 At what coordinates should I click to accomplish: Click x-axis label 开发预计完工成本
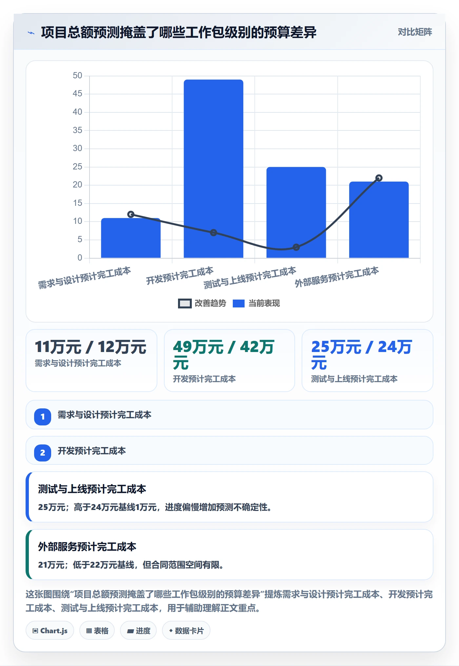(x=180, y=275)
